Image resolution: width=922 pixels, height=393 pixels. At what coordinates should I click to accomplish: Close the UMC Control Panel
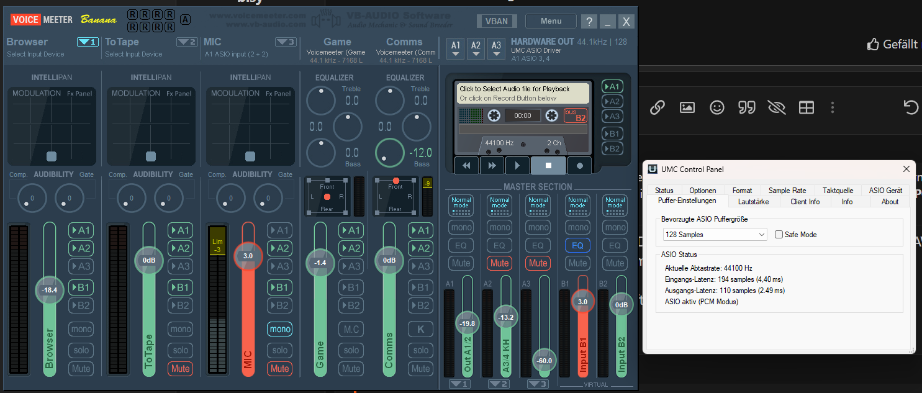coord(906,169)
